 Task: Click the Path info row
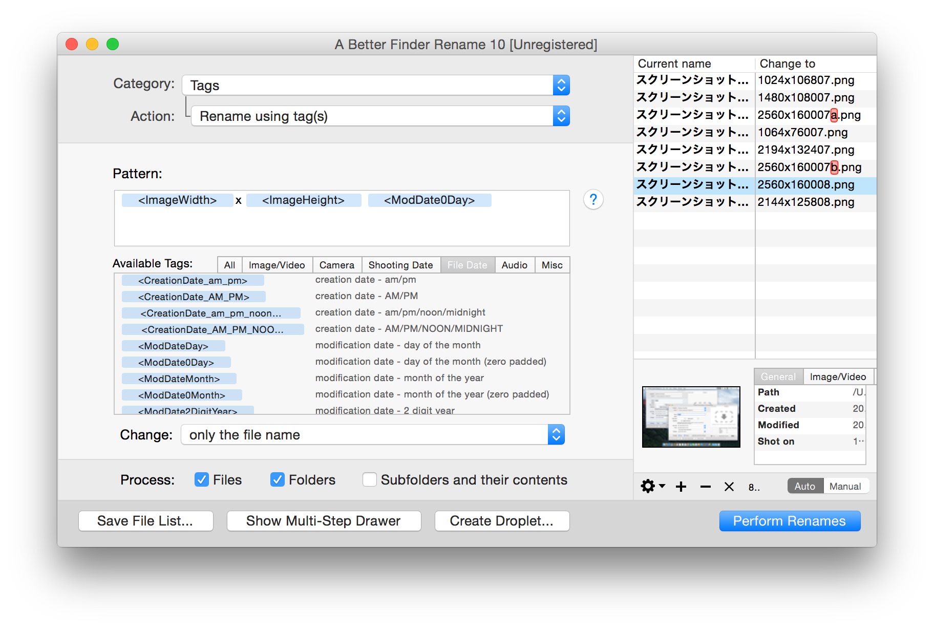(811, 392)
